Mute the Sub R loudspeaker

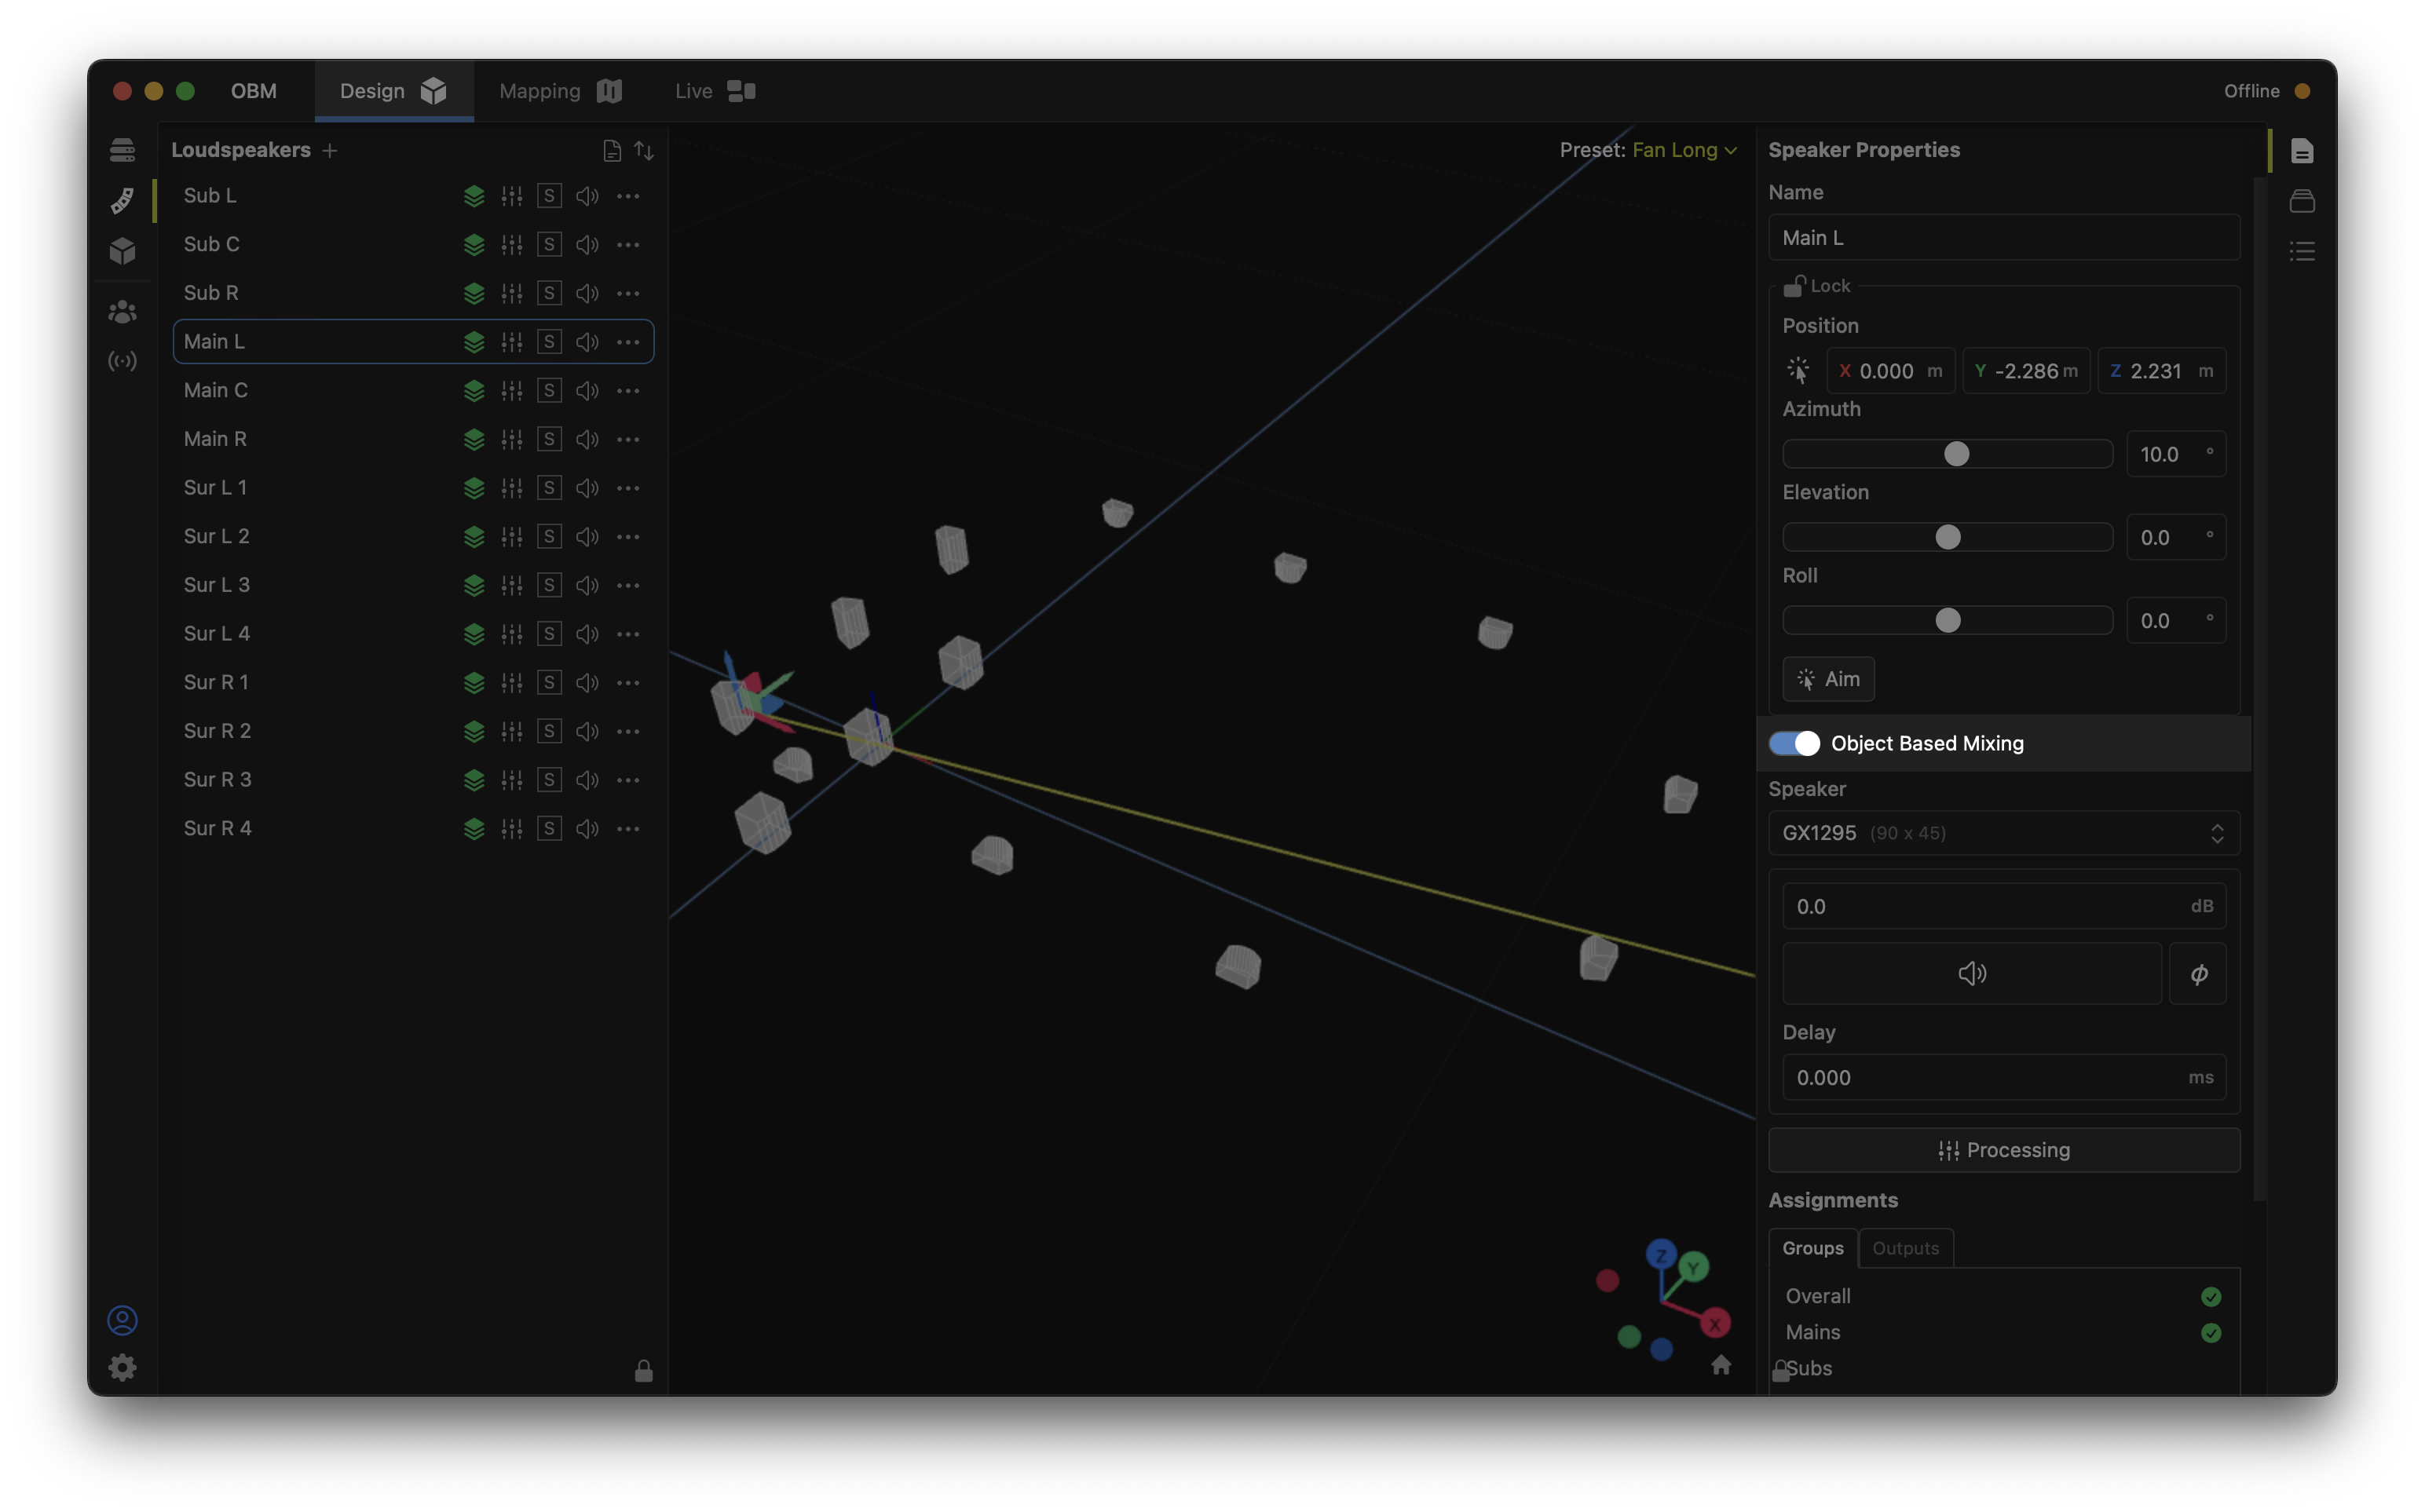coord(587,294)
